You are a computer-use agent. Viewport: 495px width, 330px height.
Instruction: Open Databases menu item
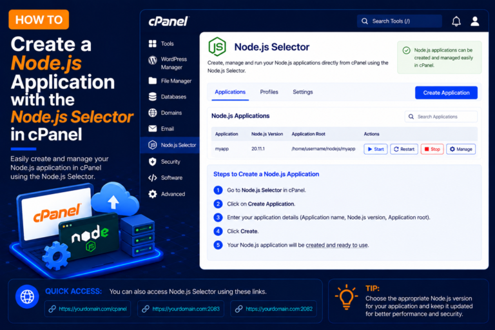(x=173, y=97)
